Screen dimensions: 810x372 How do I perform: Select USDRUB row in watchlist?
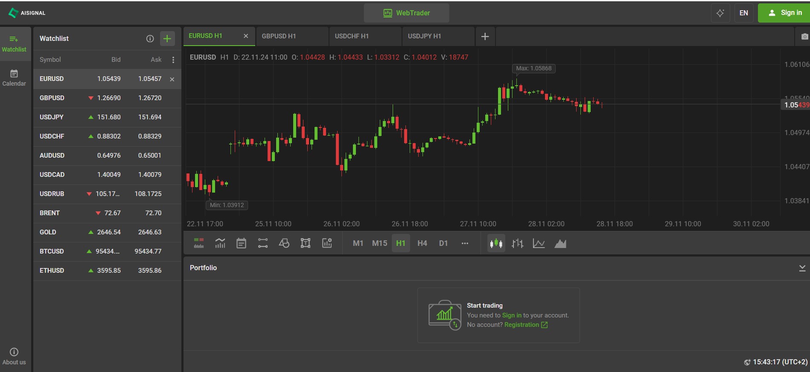[108, 194]
